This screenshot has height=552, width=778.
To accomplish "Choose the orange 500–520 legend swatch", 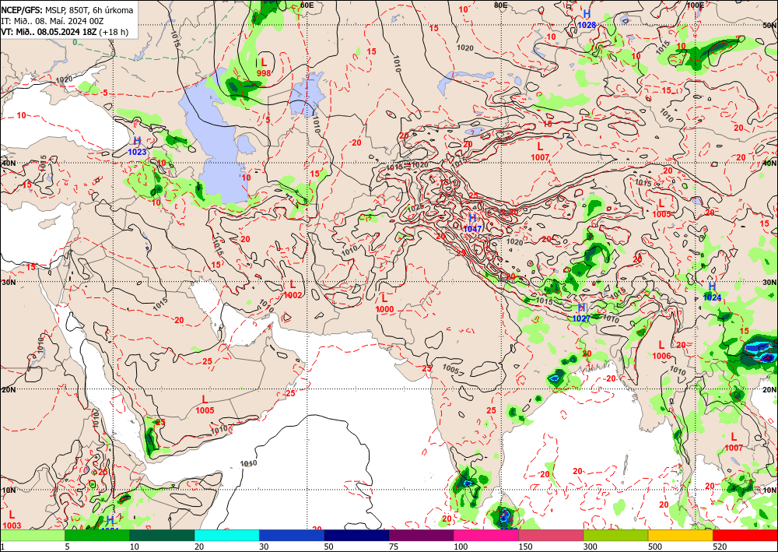I will click(680, 536).
